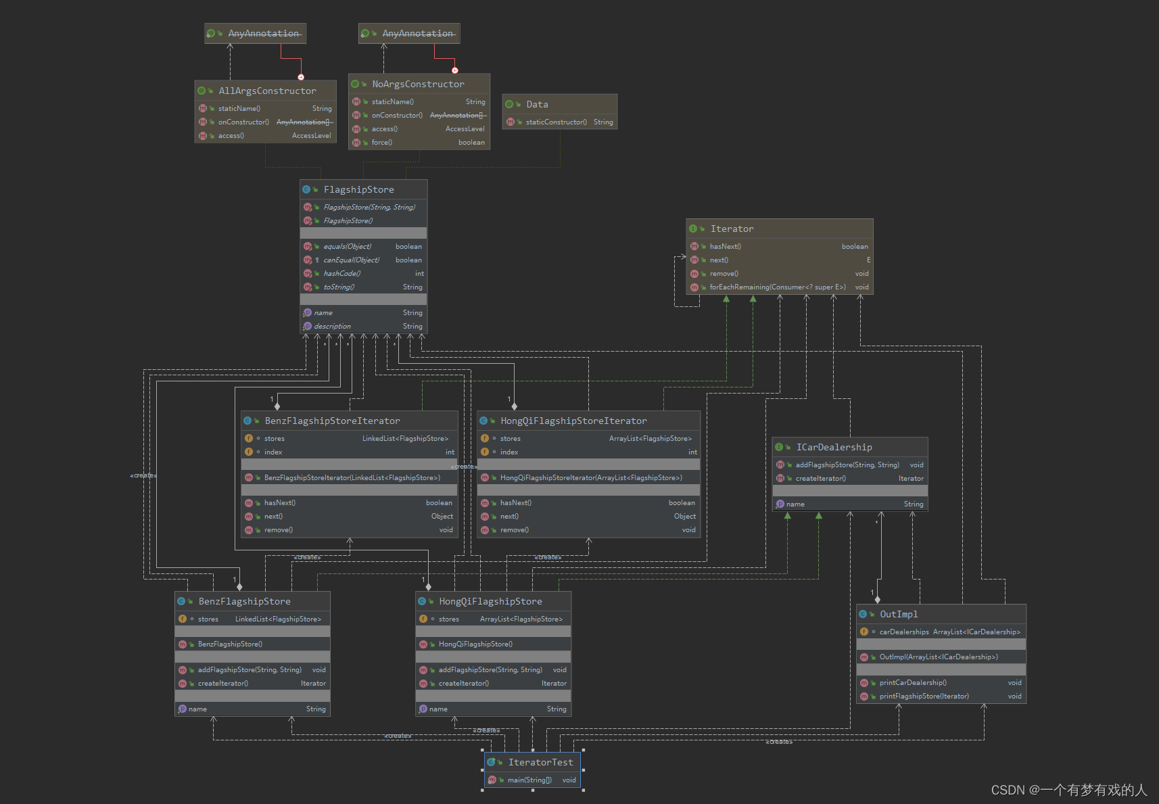This screenshot has width=1159, height=804.
Task: Click stores field in HongQiFlagshipStore
Action: (493, 619)
